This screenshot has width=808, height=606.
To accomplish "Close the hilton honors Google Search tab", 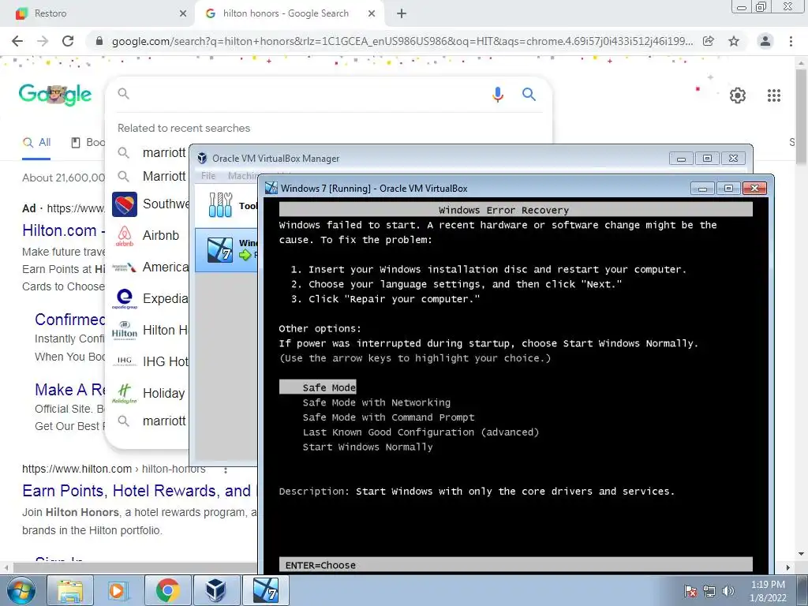I will (x=372, y=13).
